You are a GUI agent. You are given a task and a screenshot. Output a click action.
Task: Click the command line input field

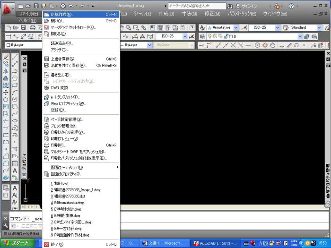(x=169, y=226)
